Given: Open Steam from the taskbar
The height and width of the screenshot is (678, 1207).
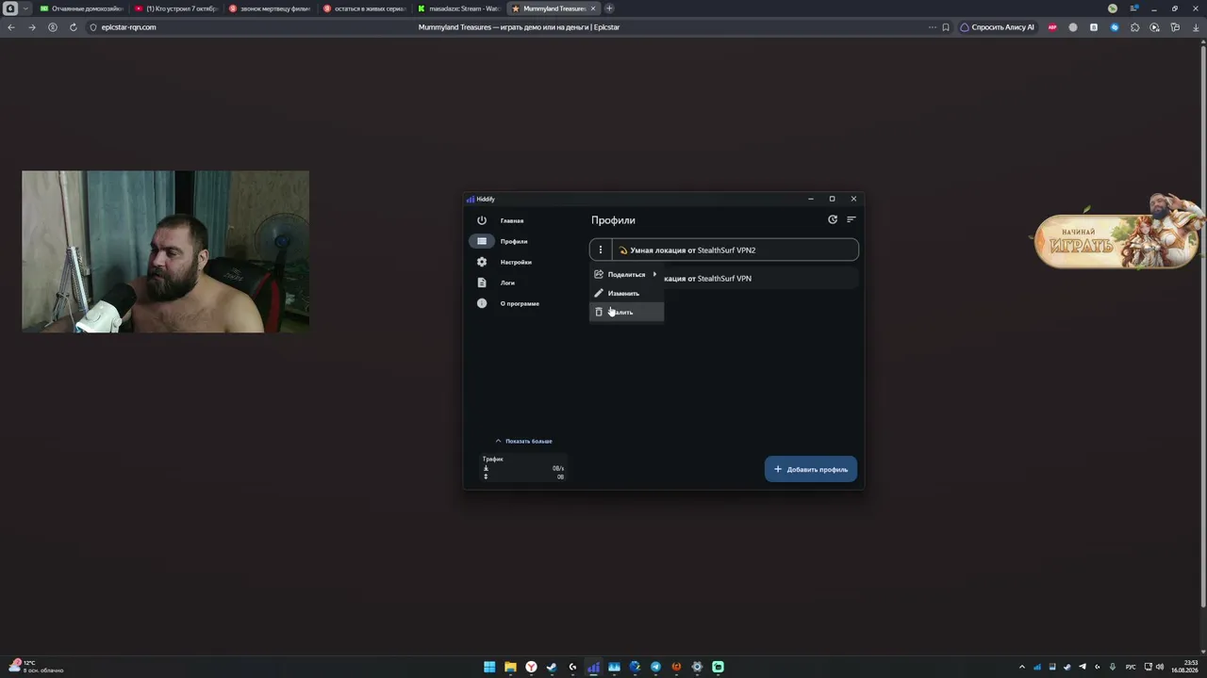Looking at the screenshot, I should [x=552, y=667].
